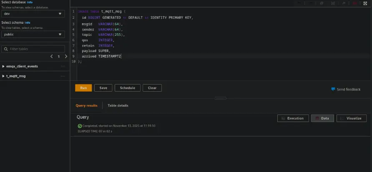Click the undo arrow in editor toolbar
Screen dimensions: 372x172
[298, 3]
